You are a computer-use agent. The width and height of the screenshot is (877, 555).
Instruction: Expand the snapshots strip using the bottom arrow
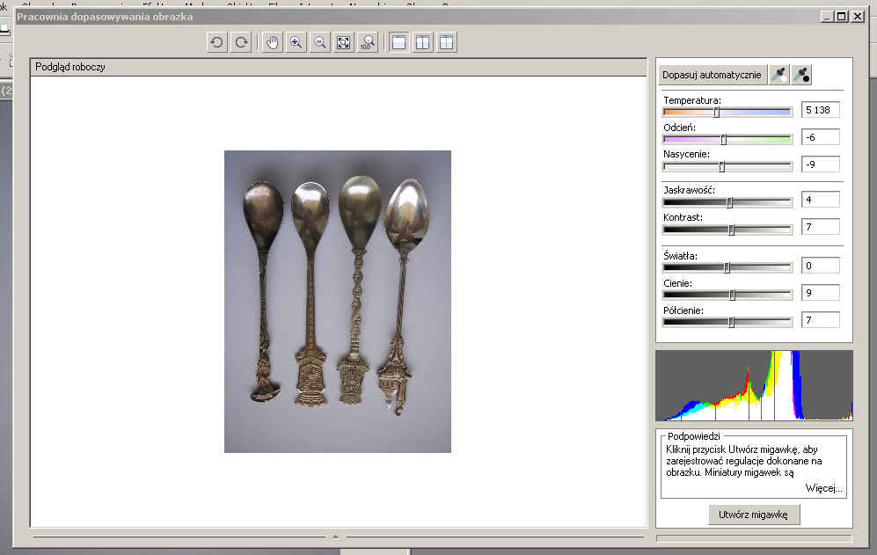(x=335, y=535)
